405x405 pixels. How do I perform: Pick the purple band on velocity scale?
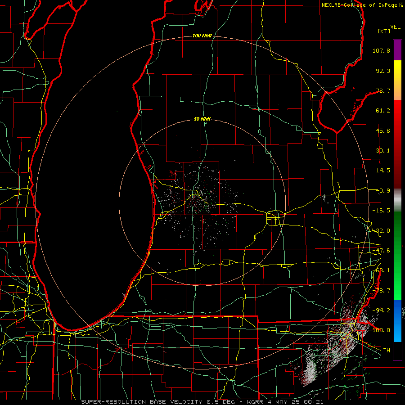(x=397, y=50)
